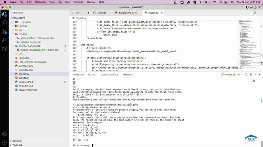Split the editor to the right
This screenshot has height=147, width=263.
point(254,13)
